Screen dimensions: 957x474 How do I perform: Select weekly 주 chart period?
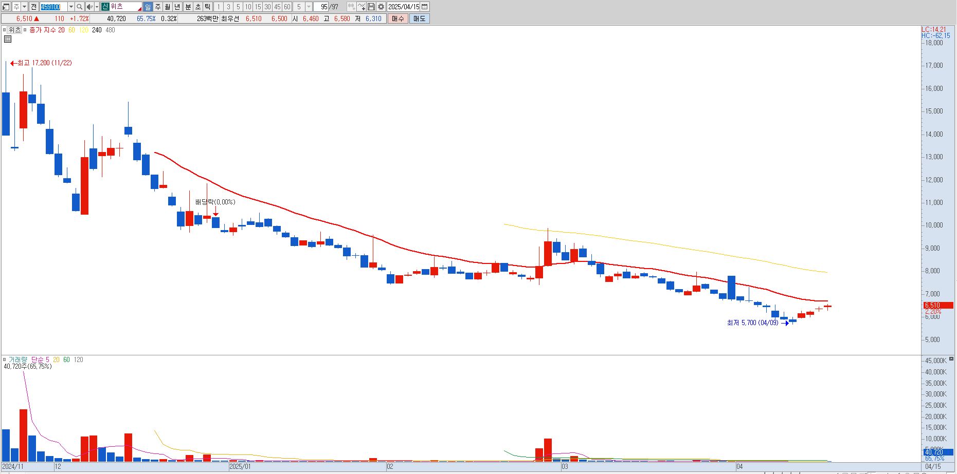[x=158, y=7]
